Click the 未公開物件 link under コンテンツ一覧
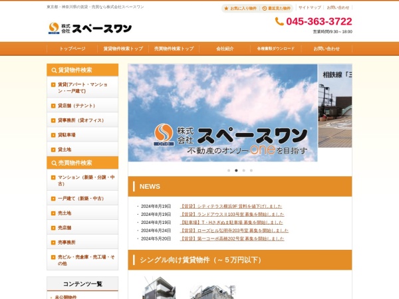The image size is (399, 299). (x=66, y=297)
